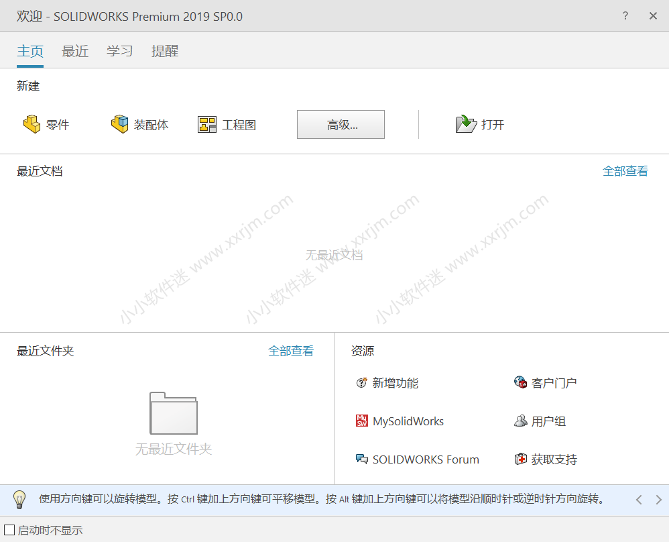Open 用户组 user groups people icon
669x542 pixels.
520,421
